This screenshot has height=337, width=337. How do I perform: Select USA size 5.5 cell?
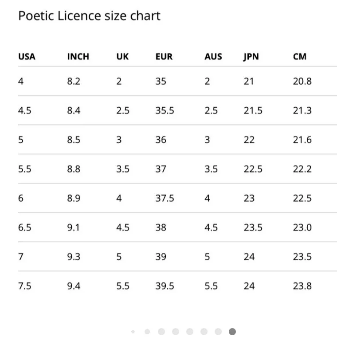pyautogui.click(x=25, y=169)
